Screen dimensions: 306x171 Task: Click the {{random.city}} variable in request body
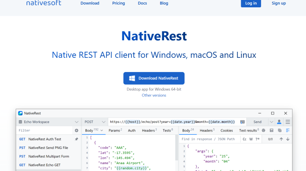132,168
